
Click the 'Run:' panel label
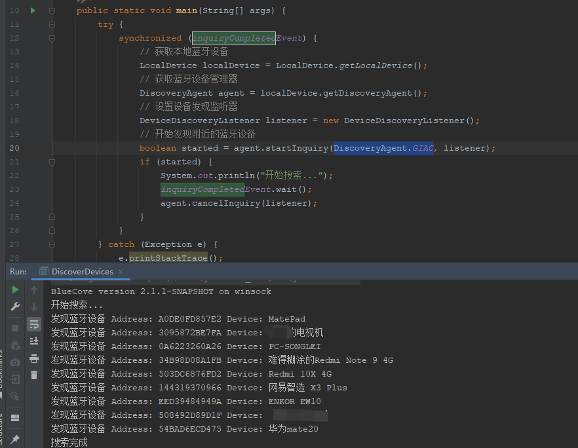pyautogui.click(x=18, y=272)
